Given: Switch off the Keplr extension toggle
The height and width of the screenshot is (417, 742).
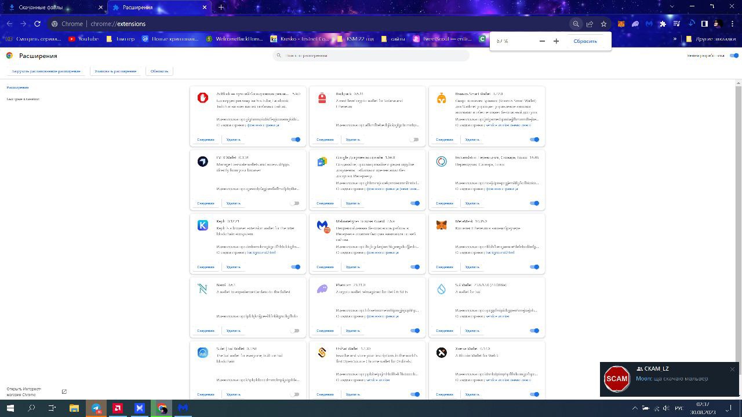Looking at the screenshot, I should (x=296, y=267).
